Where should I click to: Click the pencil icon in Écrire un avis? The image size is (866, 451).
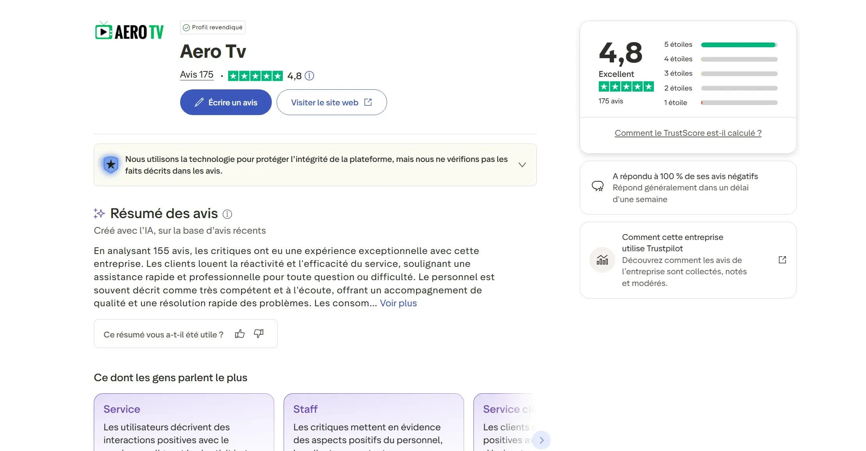click(199, 102)
